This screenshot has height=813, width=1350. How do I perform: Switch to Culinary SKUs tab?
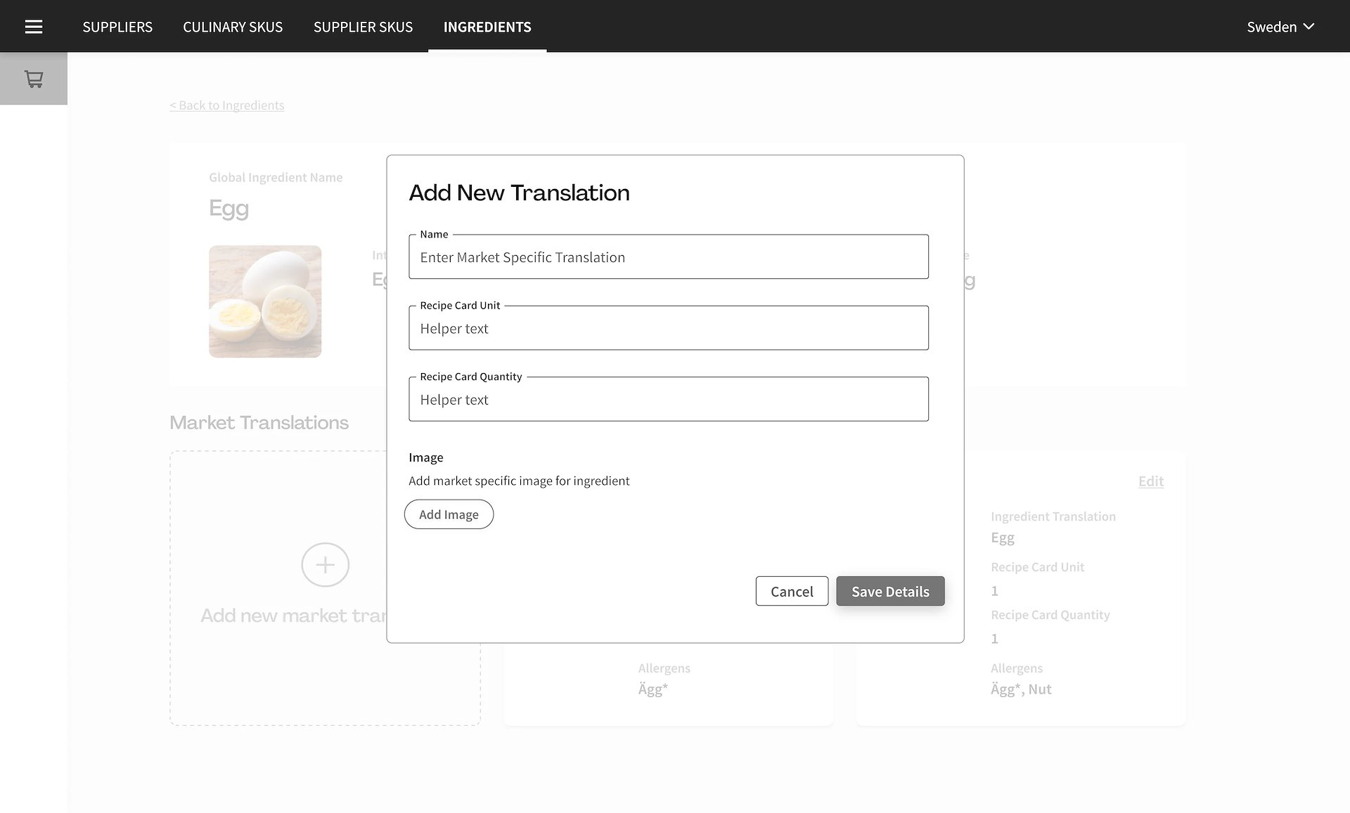pos(233,27)
